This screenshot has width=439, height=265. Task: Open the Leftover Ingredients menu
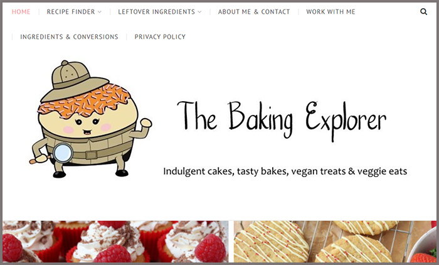point(157,12)
